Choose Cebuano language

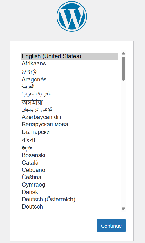coord(69,170)
